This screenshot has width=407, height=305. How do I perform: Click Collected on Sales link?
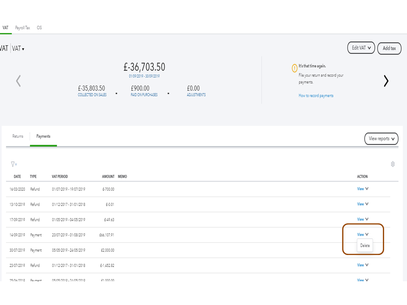(92, 95)
